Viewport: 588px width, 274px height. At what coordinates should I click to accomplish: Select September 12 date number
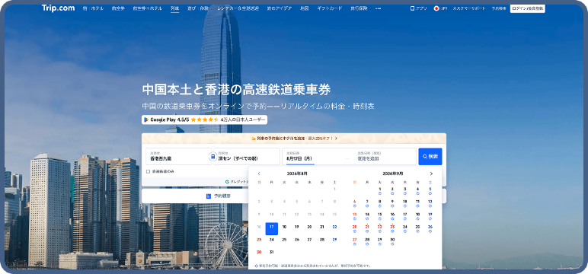click(430, 202)
